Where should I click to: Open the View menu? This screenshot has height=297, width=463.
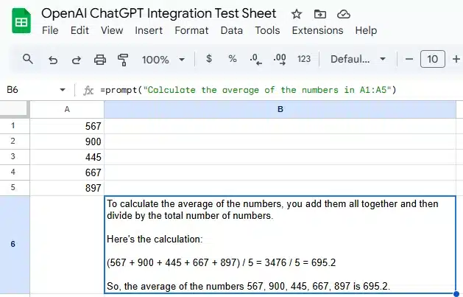tap(112, 30)
